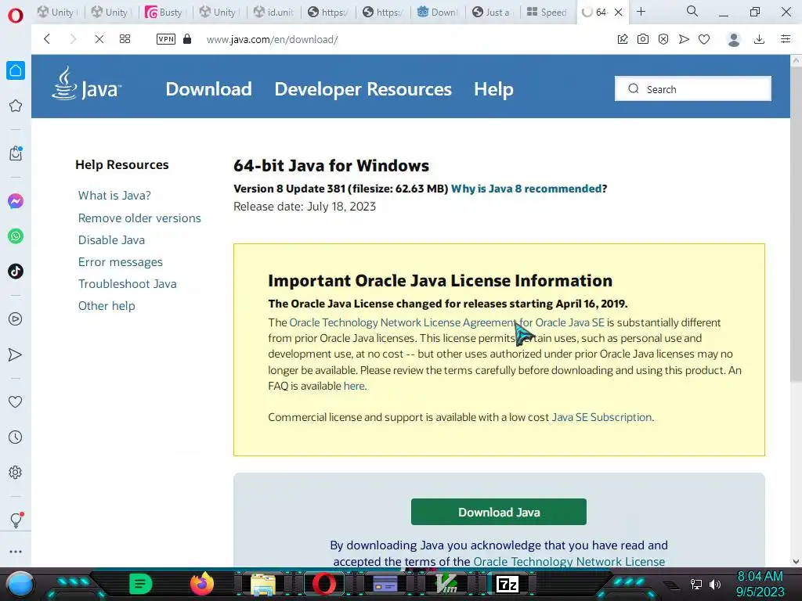Open the Windows Start orb
802x601 pixels.
tap(20, 584)
